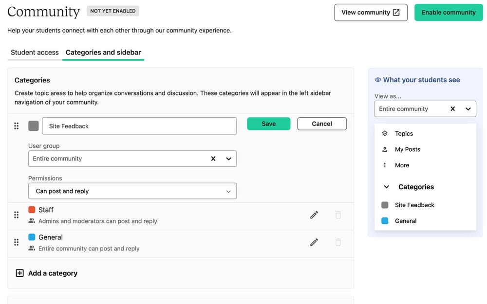Click the edit pencil icon for General category

point(314,242)
